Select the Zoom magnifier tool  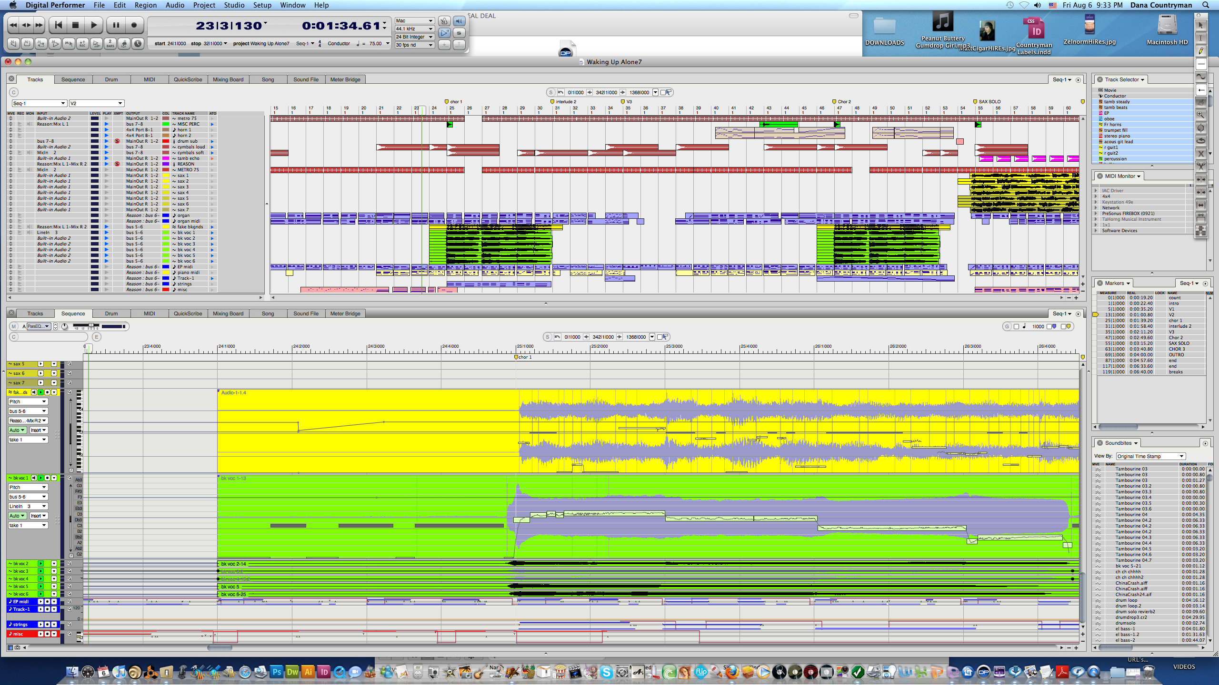click(1201, 115)
